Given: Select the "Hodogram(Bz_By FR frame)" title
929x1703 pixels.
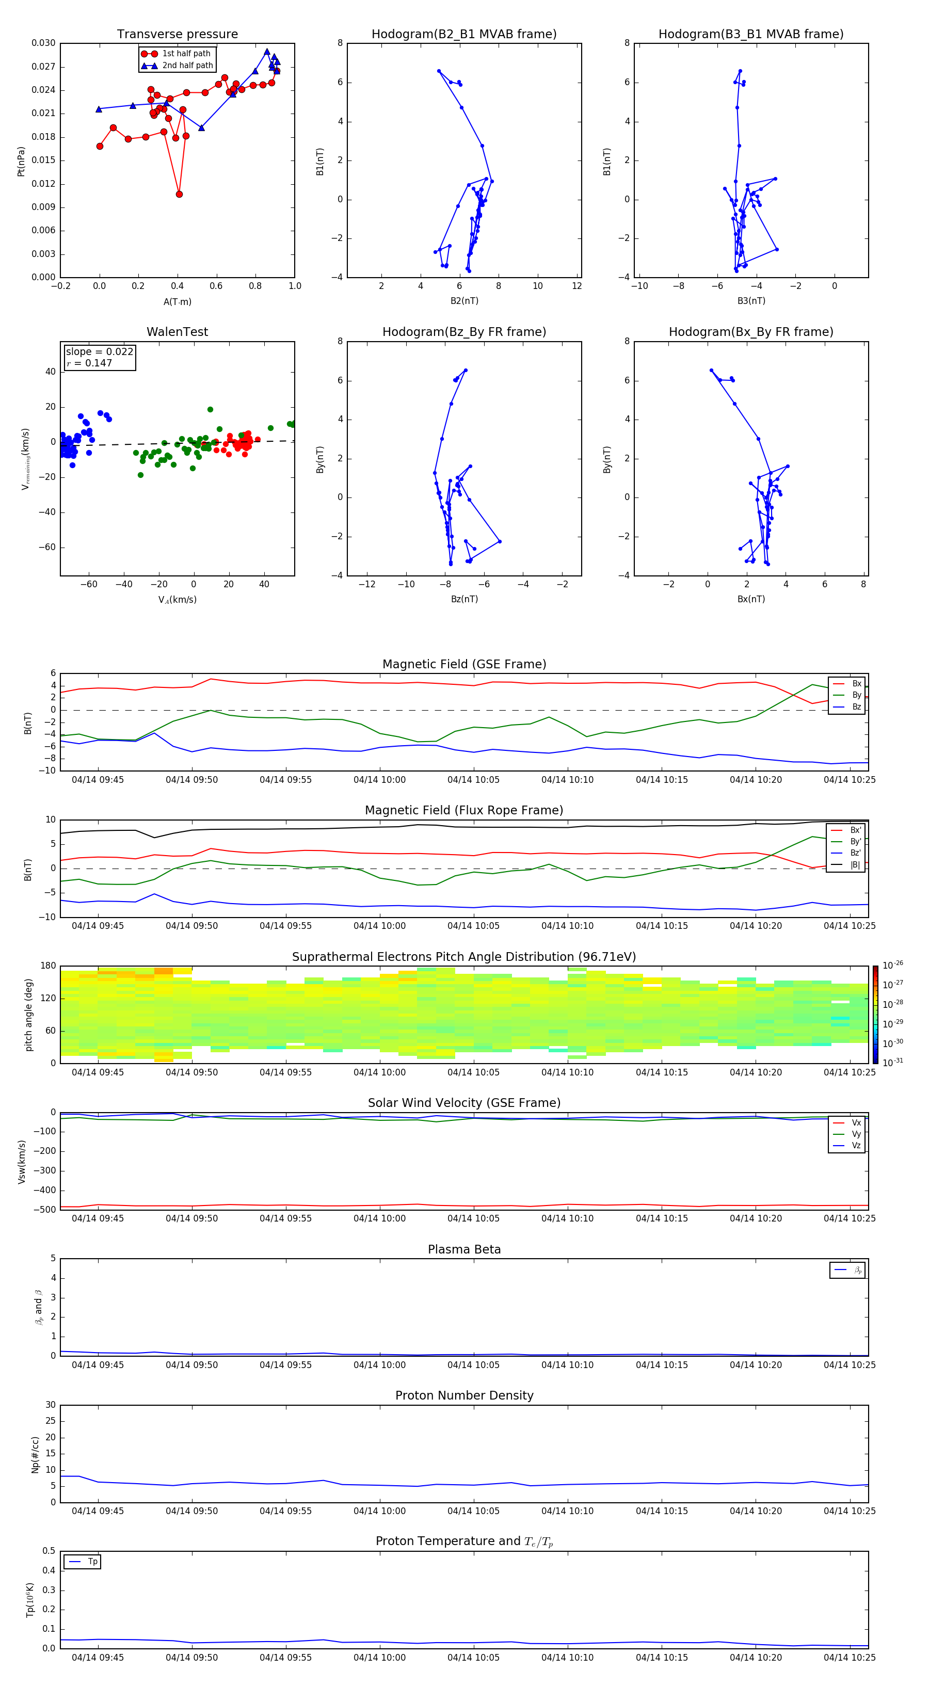Looking at the screenshot, I should [464, 332].
